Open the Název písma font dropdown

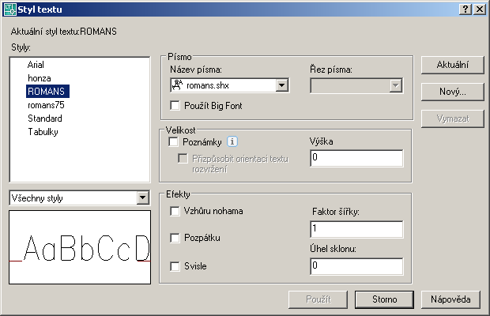(x=281, y=85)
